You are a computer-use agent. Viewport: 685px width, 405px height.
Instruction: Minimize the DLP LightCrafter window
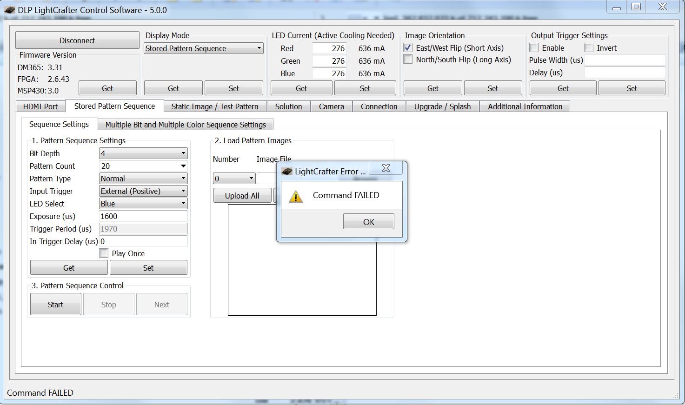[x=617, y=7]
